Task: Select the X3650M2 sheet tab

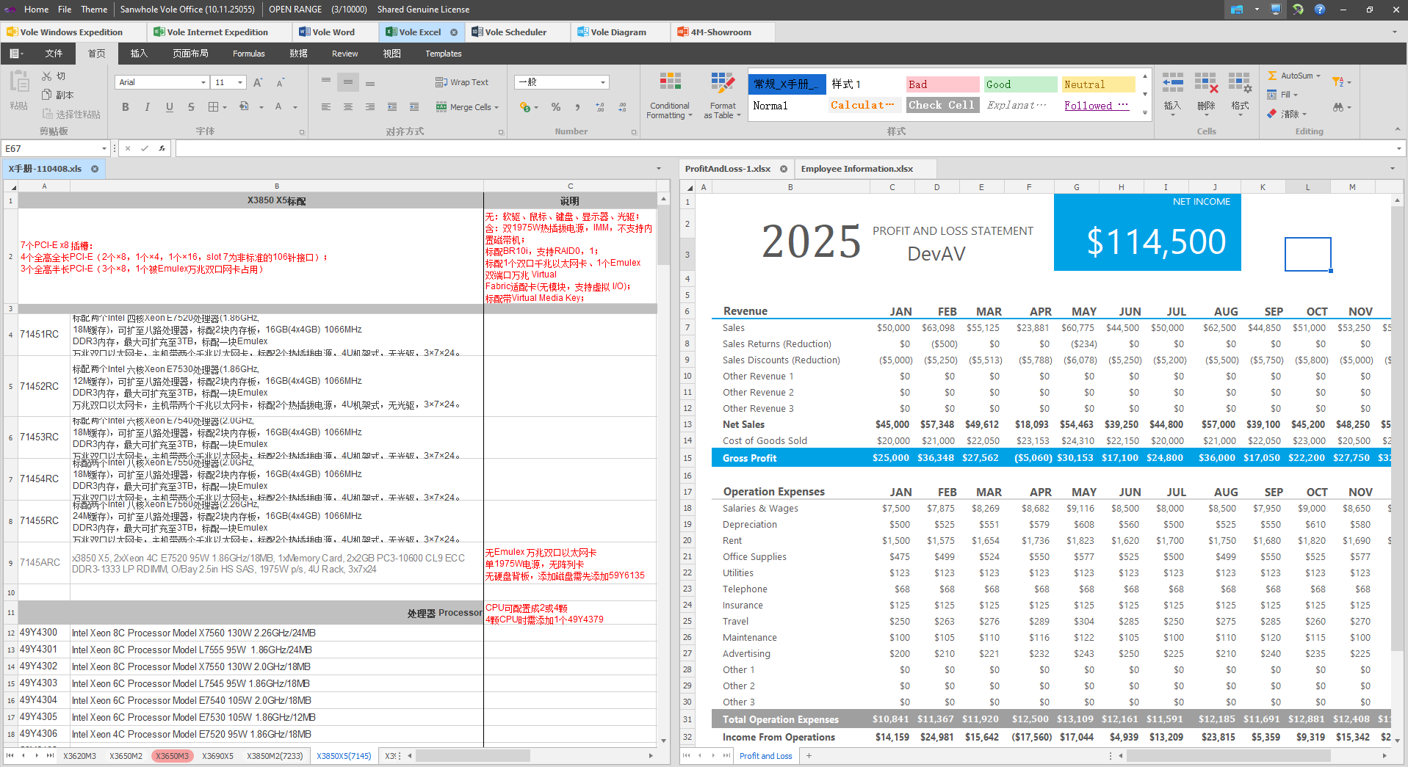Action: [126, 756]
